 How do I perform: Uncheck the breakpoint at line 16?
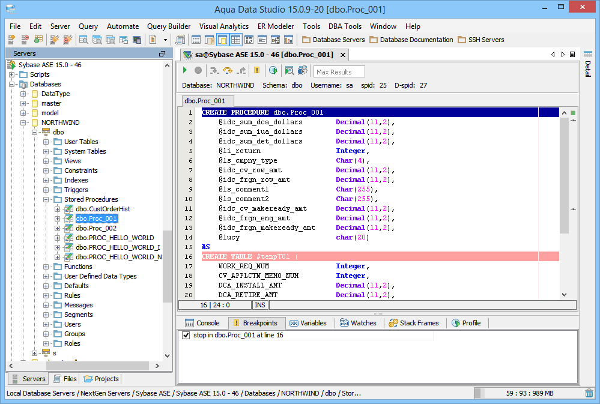pyautogui.click(x=186, y=336)
